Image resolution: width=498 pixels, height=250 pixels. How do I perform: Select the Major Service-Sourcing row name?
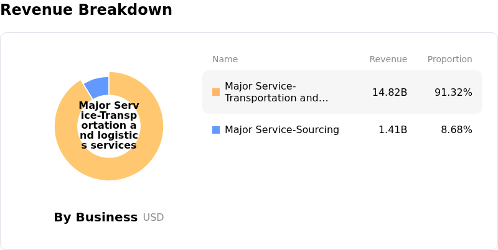(282, 130)
